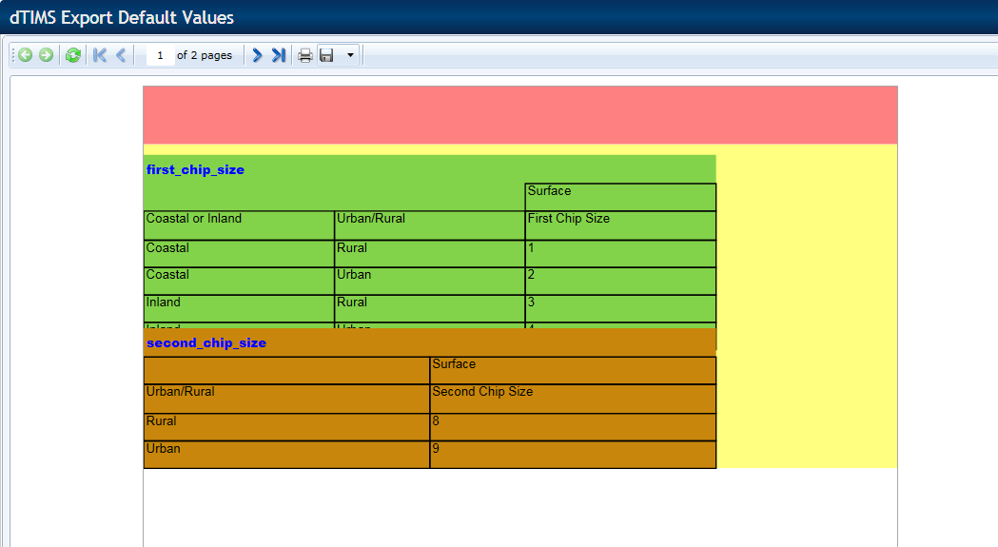998x547 pixels.
Task: Go to the next report page
Action: tap(257, 55)
